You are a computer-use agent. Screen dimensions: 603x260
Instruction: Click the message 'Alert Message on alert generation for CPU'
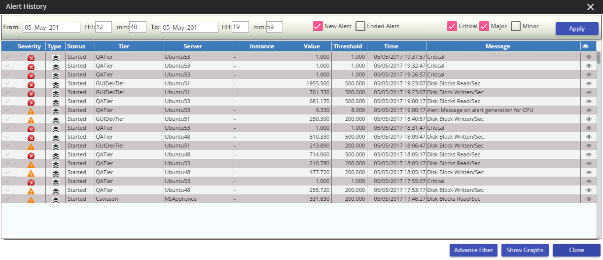coord(480,110)
